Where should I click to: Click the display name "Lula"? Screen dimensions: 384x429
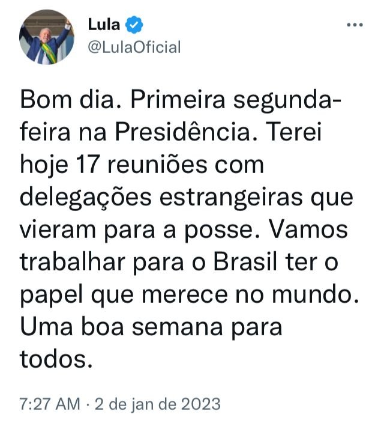pyautogui.click(x=104, y=25)
